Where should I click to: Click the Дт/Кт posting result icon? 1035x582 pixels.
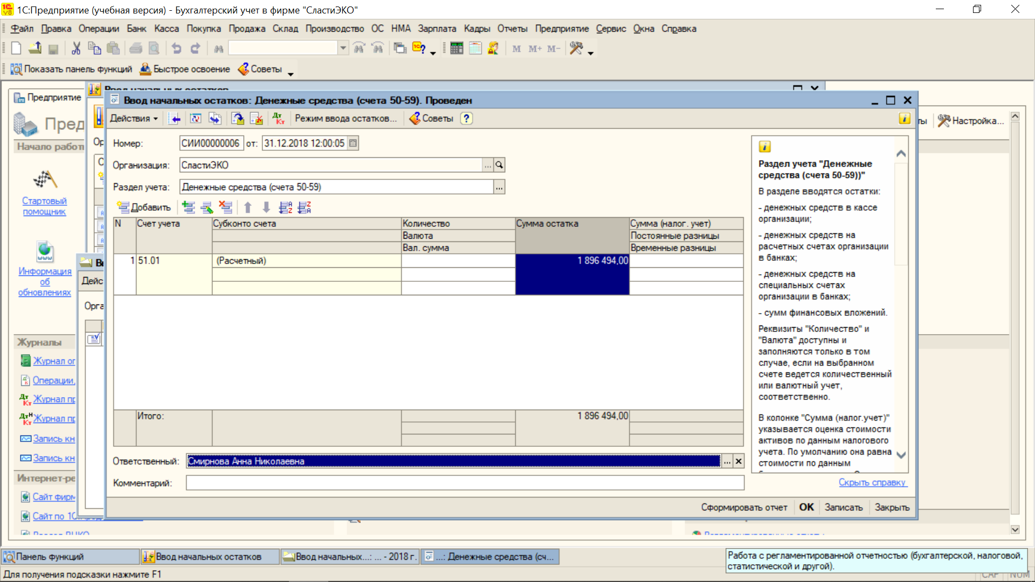click(278, 119)
